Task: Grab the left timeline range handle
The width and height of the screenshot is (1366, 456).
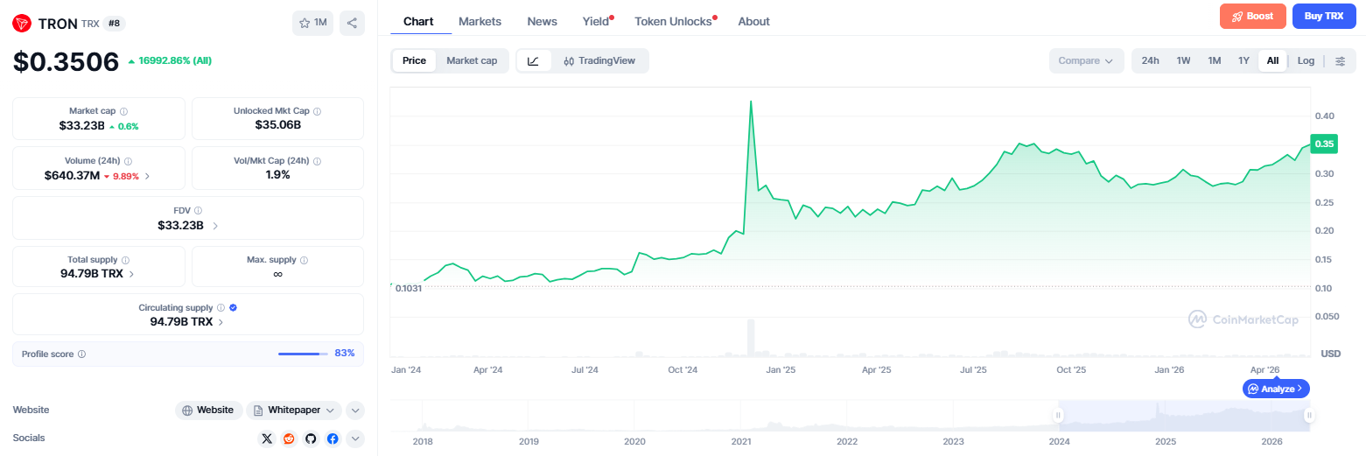Action: point(1058,416)
